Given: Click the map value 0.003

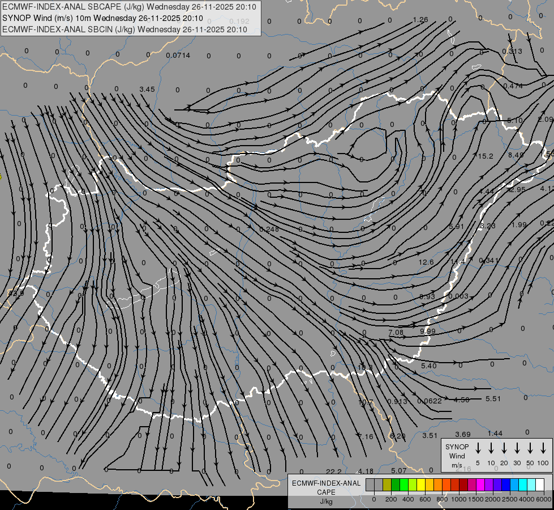Looking at the screenshot, I should coord(458,296).
